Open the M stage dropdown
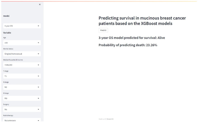The image size is (198, 125). pyautogui.click(x=22, y=98)
